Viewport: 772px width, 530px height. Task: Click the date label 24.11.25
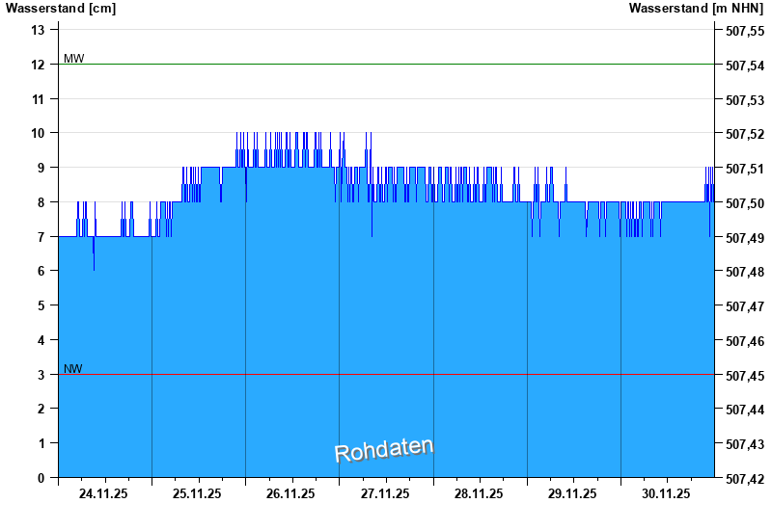pyautogui.click(x=103, y=493)
